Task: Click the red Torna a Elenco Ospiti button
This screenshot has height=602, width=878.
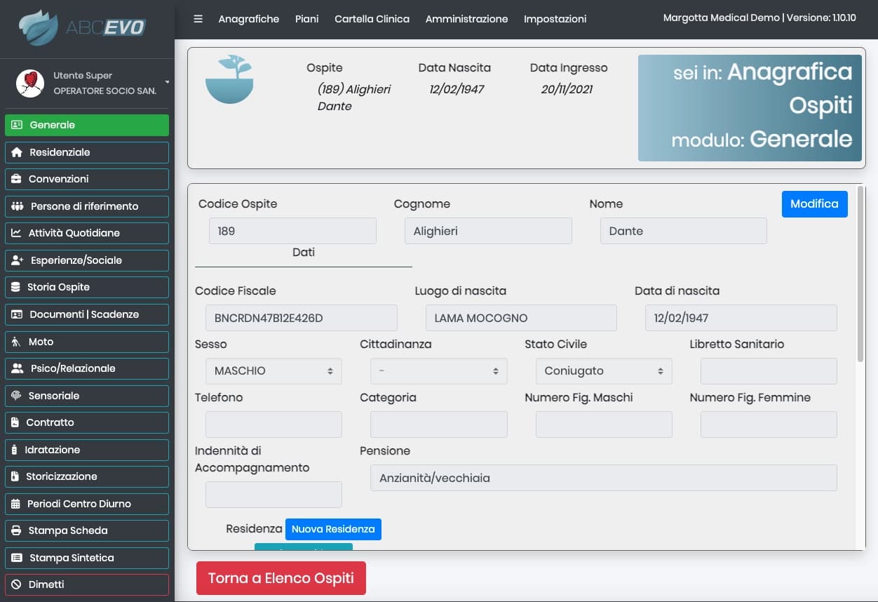Action: tap(281, 578)
